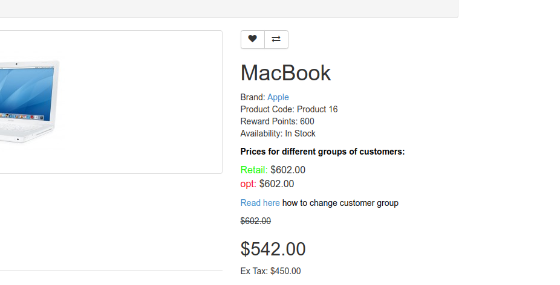The image size is (560, 285).
Task: Click the crossed-out old price $602.00
Action: click(256, 221)
